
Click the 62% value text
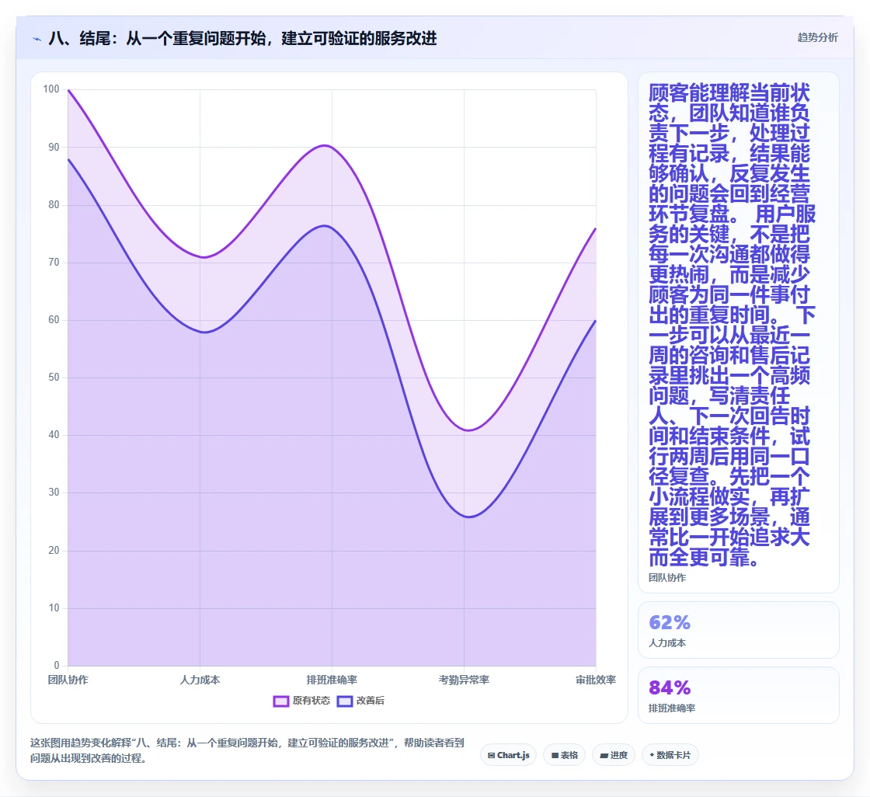(x=669, y=623)
